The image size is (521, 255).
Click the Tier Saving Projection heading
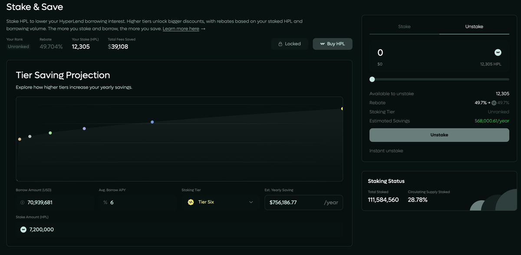tap(63, 75)
